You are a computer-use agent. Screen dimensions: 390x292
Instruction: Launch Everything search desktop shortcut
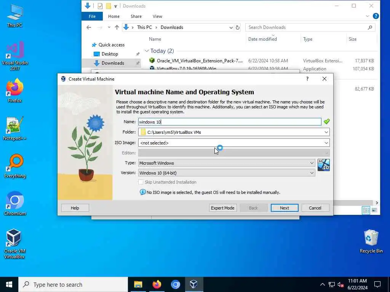15,166
